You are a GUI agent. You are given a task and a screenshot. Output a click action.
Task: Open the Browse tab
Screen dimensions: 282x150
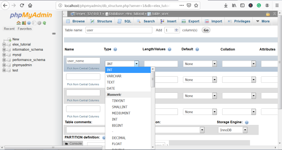click(x=76, y=21)
